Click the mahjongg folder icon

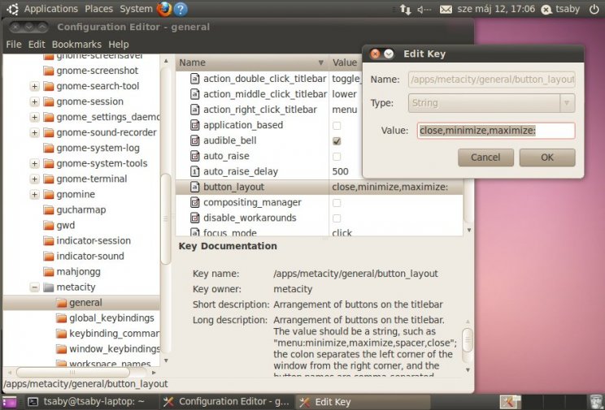click(x=49, y=272)
